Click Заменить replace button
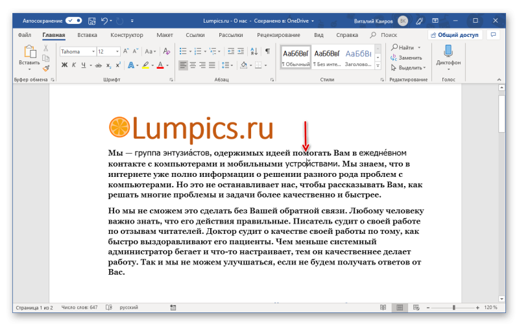This screenshot has height=326, width=519. point(407,58)
